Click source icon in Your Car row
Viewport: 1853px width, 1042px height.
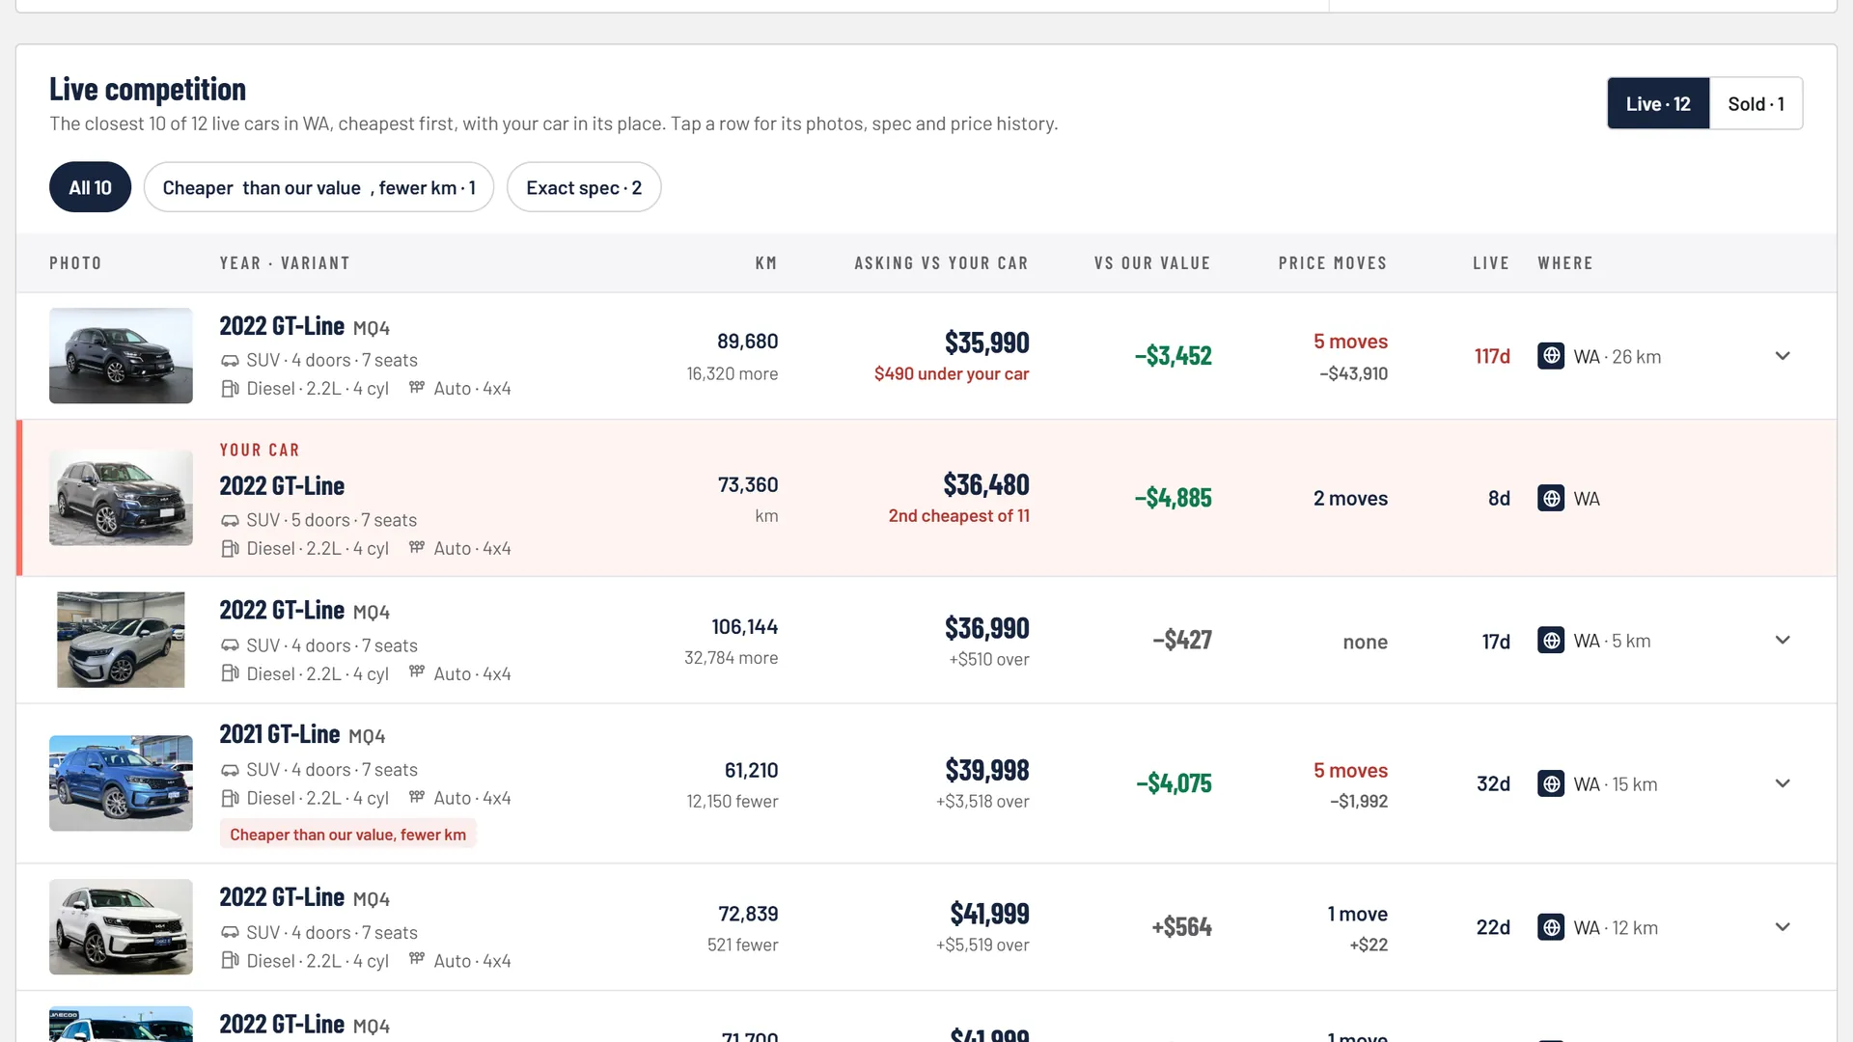(1551, 498)
